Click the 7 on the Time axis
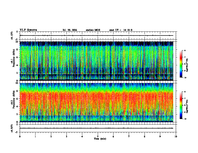This screenshot has height=153, width=198. (x=129, y=136)
